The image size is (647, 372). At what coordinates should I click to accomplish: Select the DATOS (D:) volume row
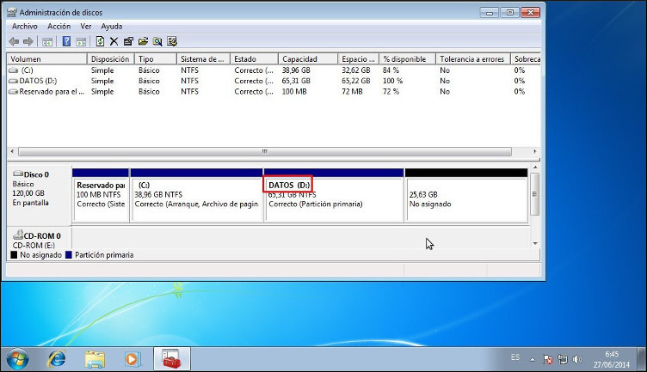(x=274, y=81)
